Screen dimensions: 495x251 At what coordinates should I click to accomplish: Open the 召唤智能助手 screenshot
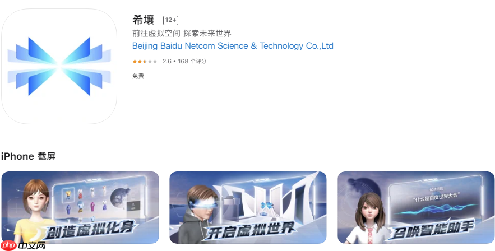pyautogui.click(x=416, y=207)
